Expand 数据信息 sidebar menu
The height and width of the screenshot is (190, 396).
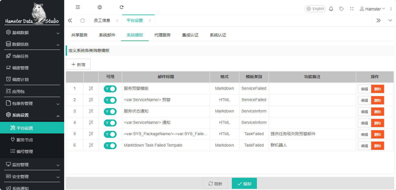(x=32, y=44)
